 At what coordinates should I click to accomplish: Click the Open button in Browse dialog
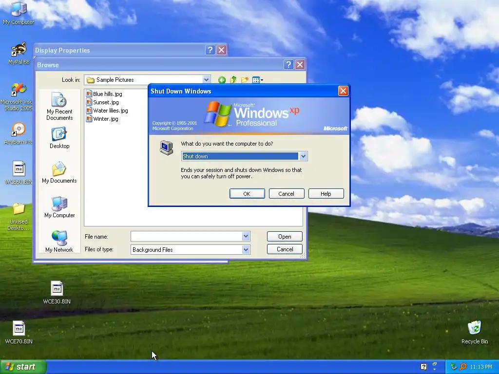(x=285, y=236)
